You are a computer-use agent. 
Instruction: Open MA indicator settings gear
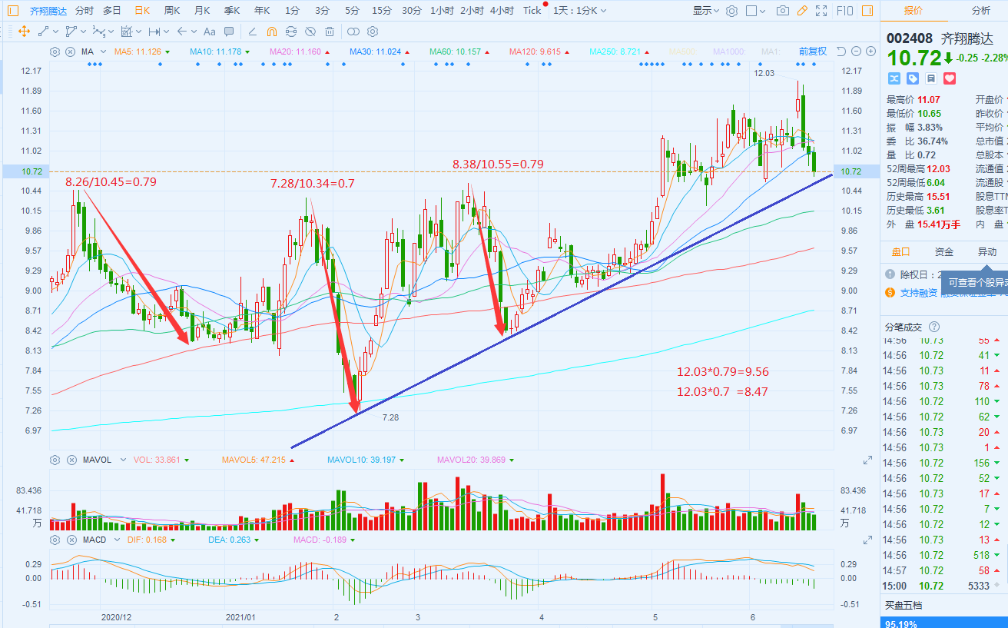55,52
